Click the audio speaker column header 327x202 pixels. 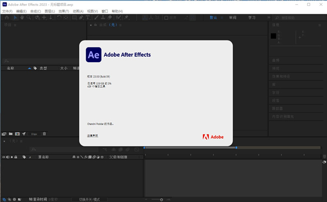click(x=8, y=157)
